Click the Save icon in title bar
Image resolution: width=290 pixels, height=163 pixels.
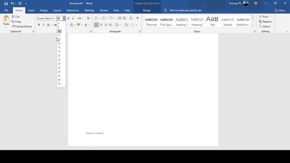(6, 4)
